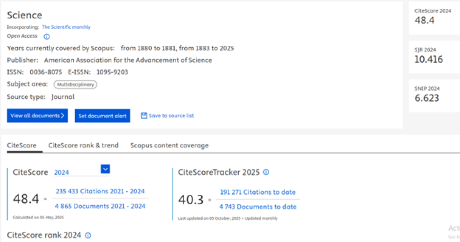The height and width of the screenshot is (242, 460).
Task: Select the CiteScore 2024 metric card
Action: tap(434, 17)
